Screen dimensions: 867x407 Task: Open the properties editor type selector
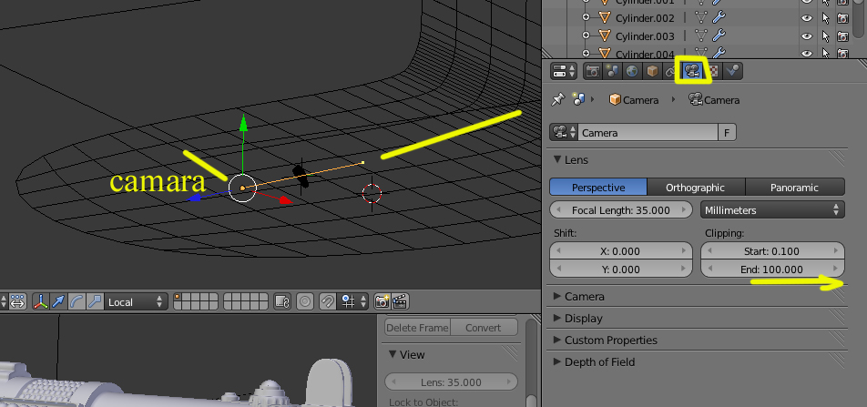[x=564, y=71]
